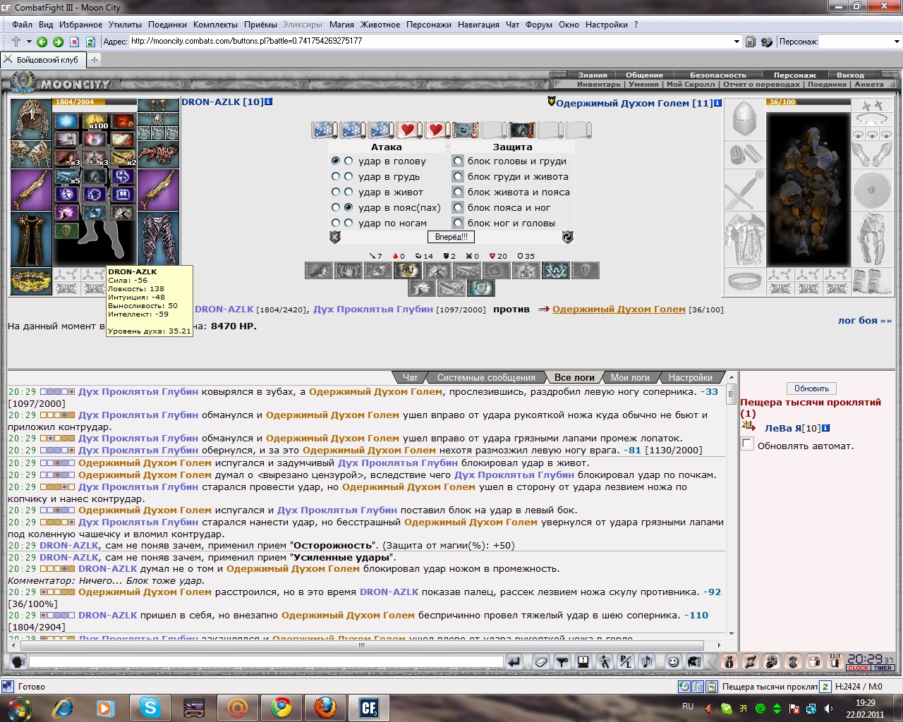Click the grey X shield icon
903x722 pixels.
point(336,237)
